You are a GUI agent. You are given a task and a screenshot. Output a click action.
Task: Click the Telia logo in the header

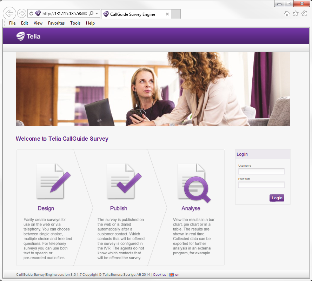point(28,36)
